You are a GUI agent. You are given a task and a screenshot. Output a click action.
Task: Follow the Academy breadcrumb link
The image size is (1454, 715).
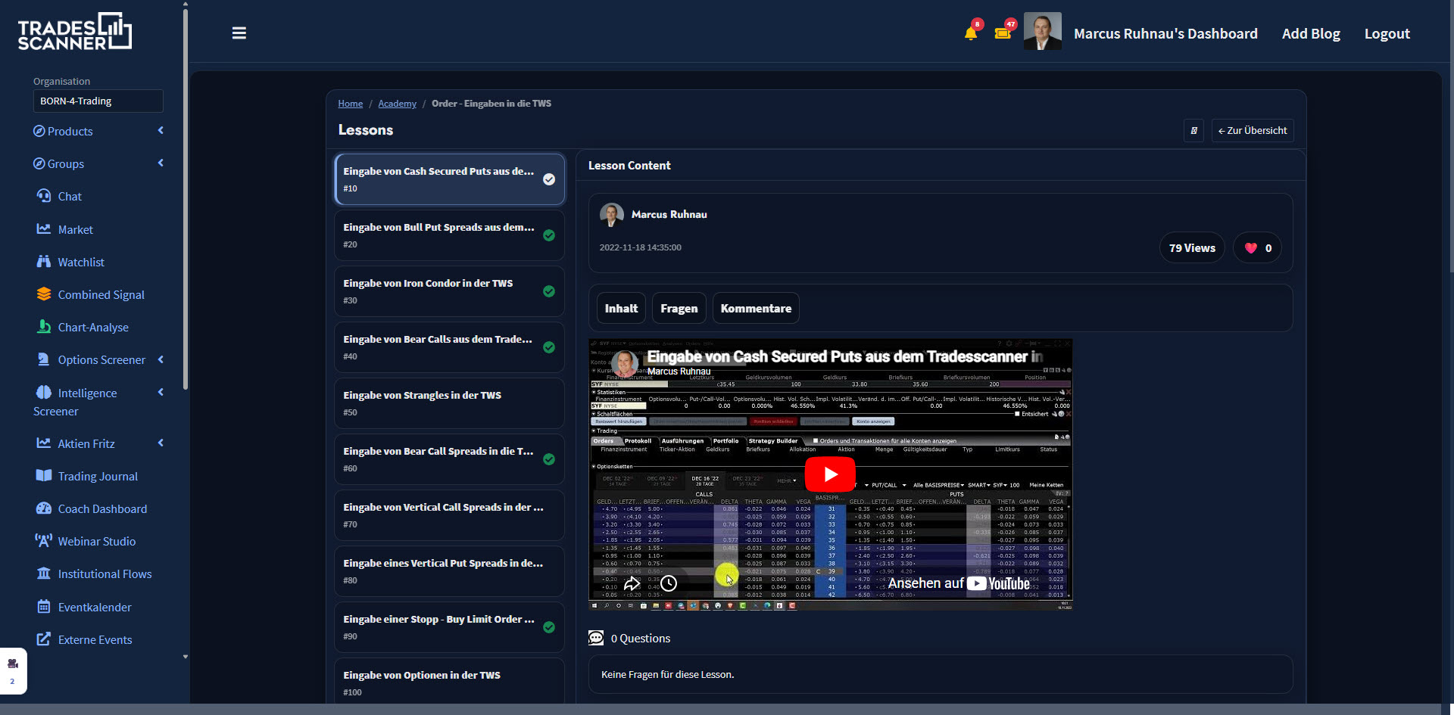[398, 104]
